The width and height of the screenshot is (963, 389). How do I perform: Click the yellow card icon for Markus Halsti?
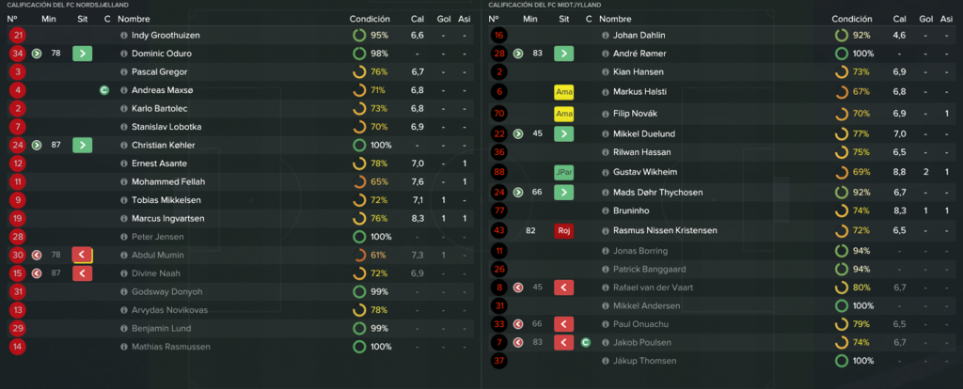pos(564,92)
